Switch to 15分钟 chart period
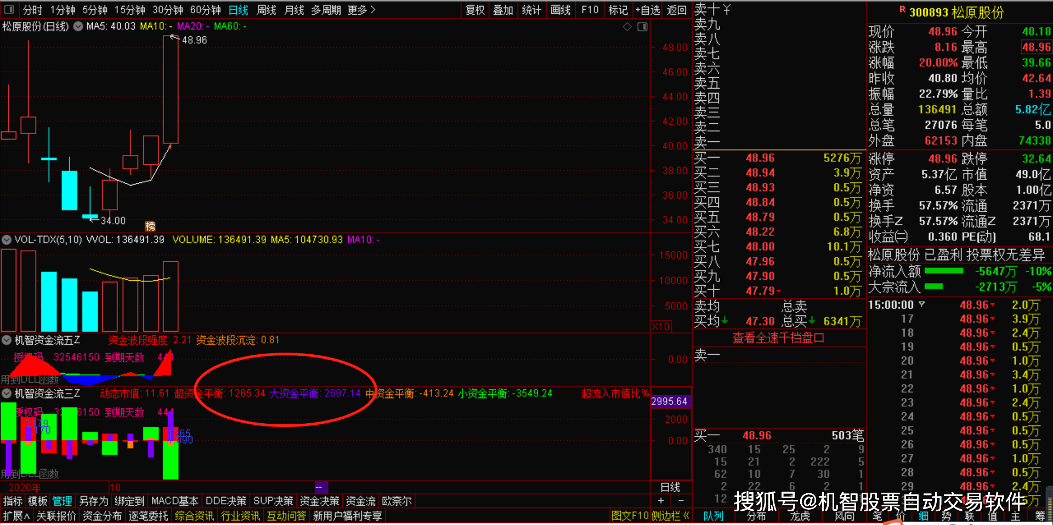1053x525 pixels. coord(129,10)
